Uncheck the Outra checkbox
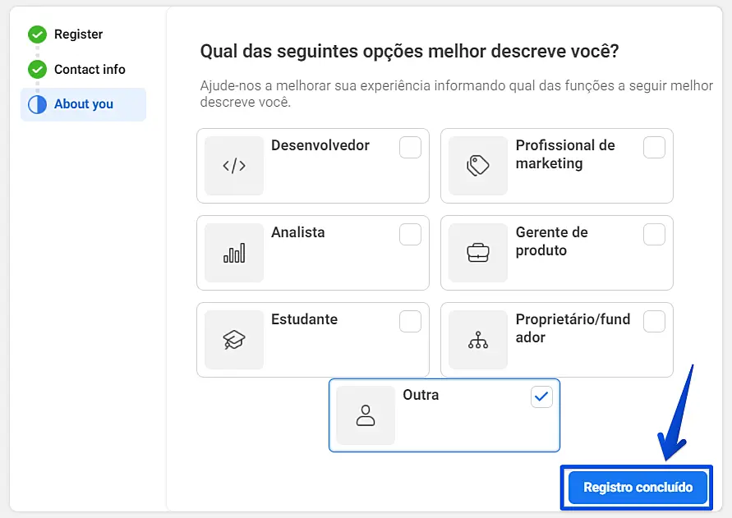Image resolution: width=732 pixels, height=518 pixels. pos(542,397)
